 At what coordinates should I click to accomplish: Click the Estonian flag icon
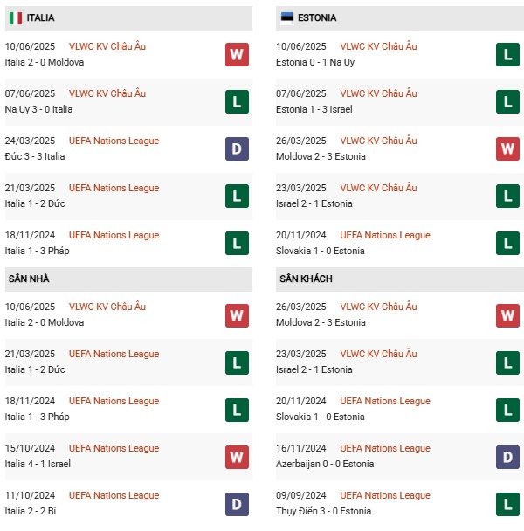[286, 18]
